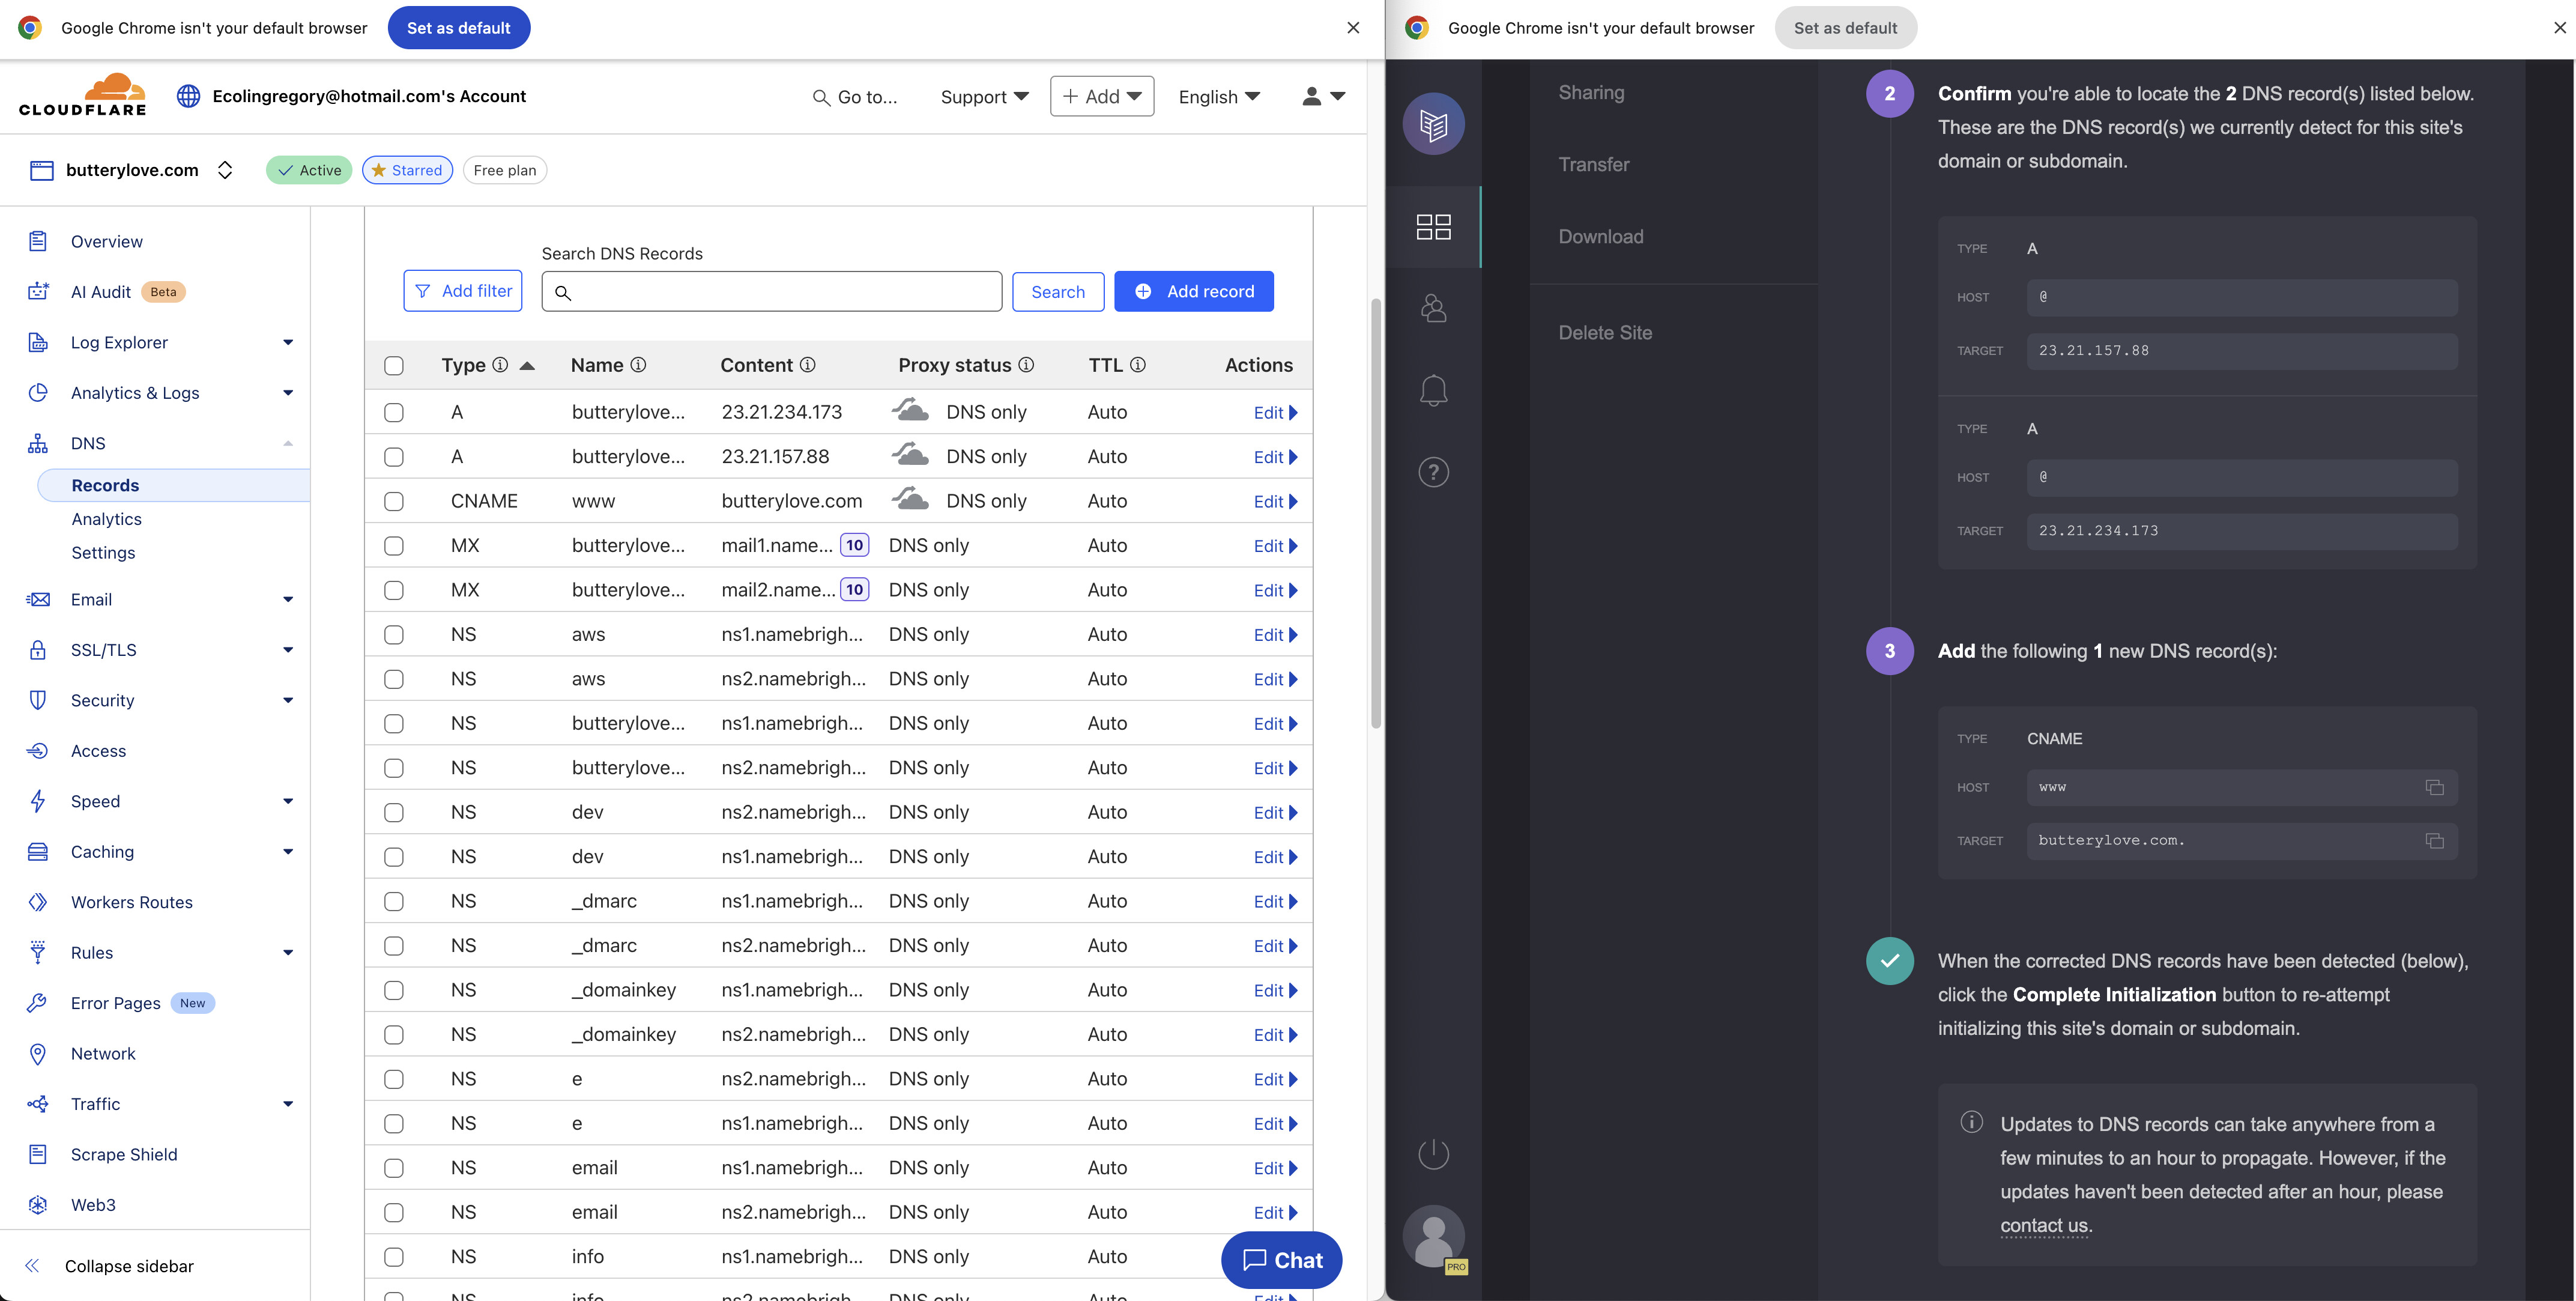This screenshot has height=1301, width=2576.
Task: Select Settings under DNS
Action: (x=103, y=552)
